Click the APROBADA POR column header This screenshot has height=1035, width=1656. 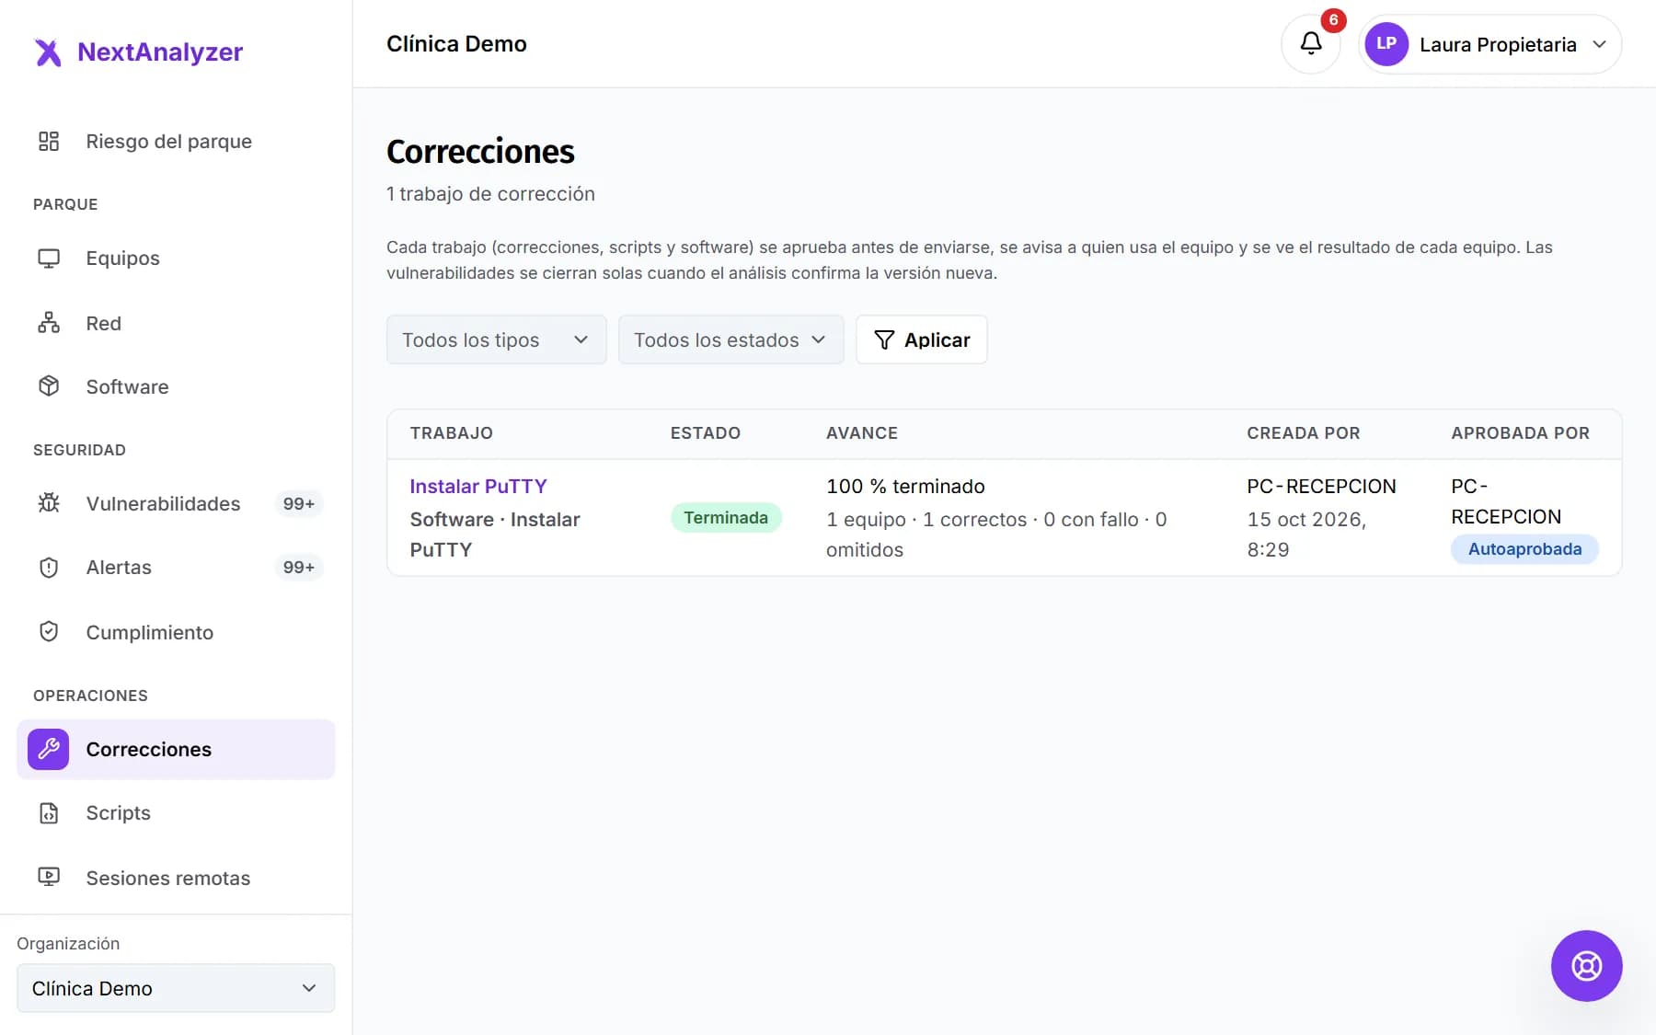pos(1521,433)
